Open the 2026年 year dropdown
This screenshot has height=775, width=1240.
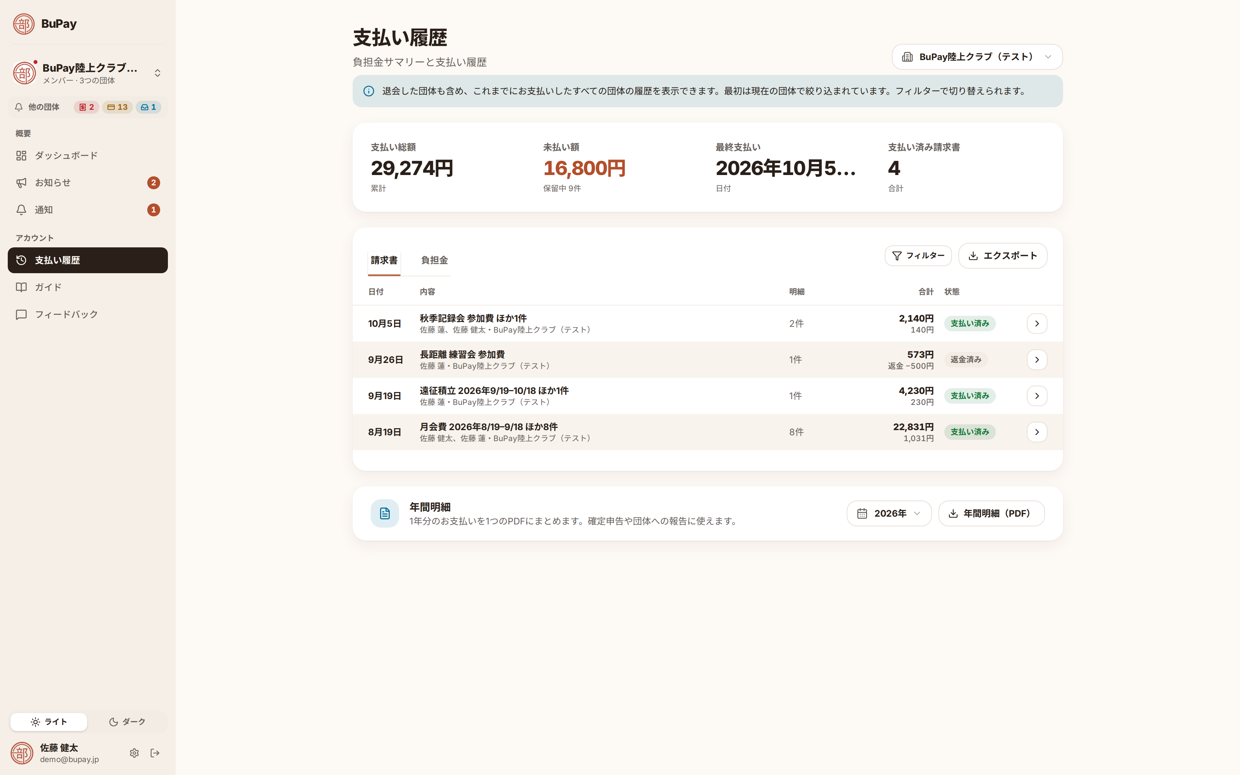888,513
